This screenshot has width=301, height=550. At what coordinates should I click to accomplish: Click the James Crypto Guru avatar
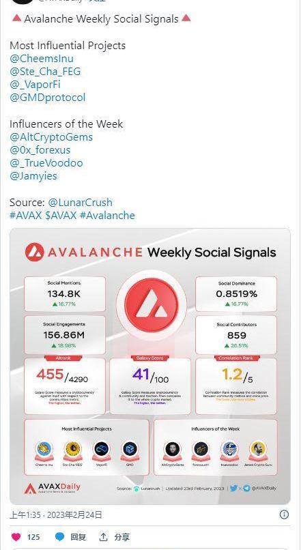259,449
